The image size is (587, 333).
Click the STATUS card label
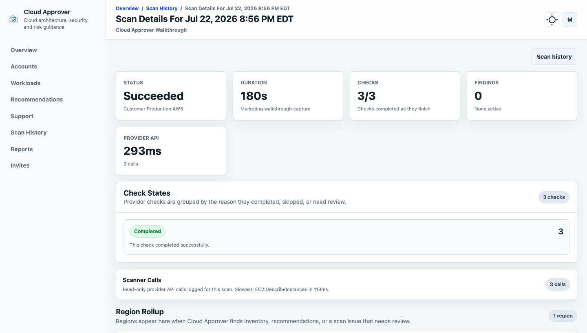point(133,83)
